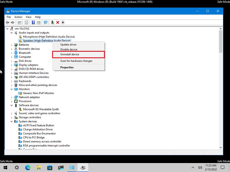Click the DVD/CD-ROM drives icon
This screenshot has width=230, height=172.
(x=16, y=69)
